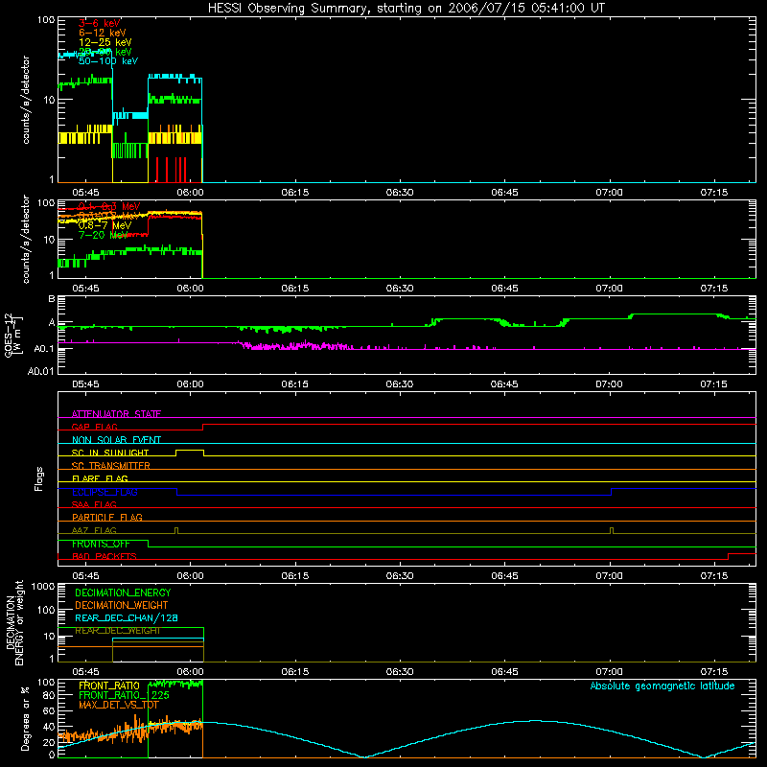Click the B level on the GOES axis
Image resolution: width=767 pixels, height=767 pixels.
tap(52, 298)
